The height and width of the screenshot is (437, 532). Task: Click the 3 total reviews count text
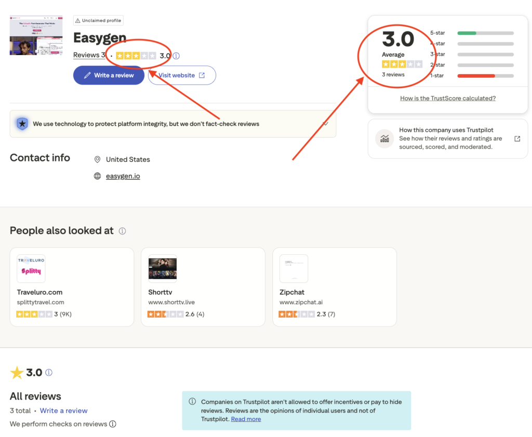pyautogui.click(x=20, y=411)
